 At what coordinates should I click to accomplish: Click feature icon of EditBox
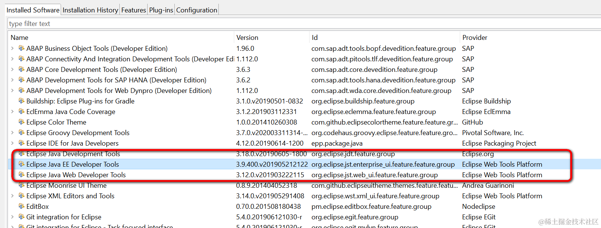click(x=21, y=206)
